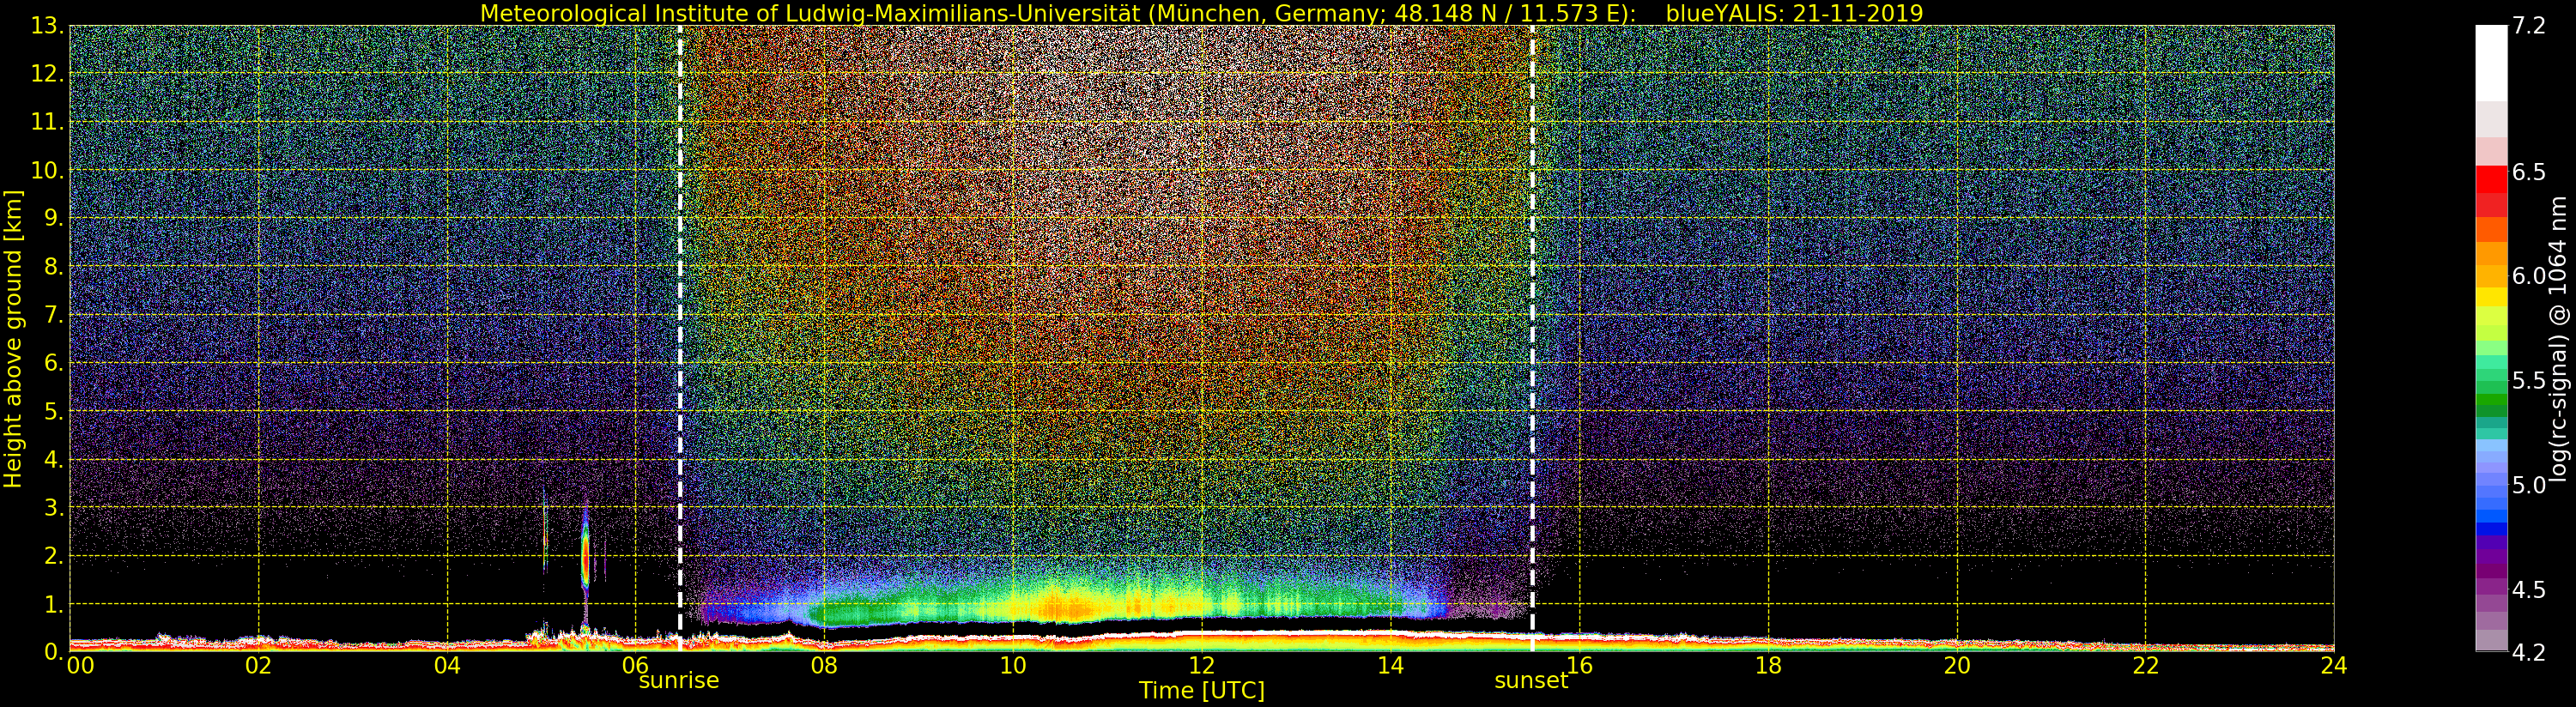The height and width of the screenshot is (707, 2576).
Task: Click the x-axis tick label '18'
Action: 1768,665
